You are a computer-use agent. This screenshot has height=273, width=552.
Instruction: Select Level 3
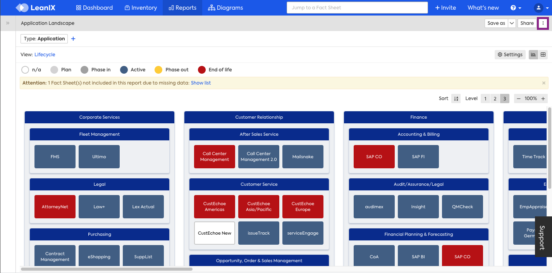pyautogui.click(x=504, y=98)
